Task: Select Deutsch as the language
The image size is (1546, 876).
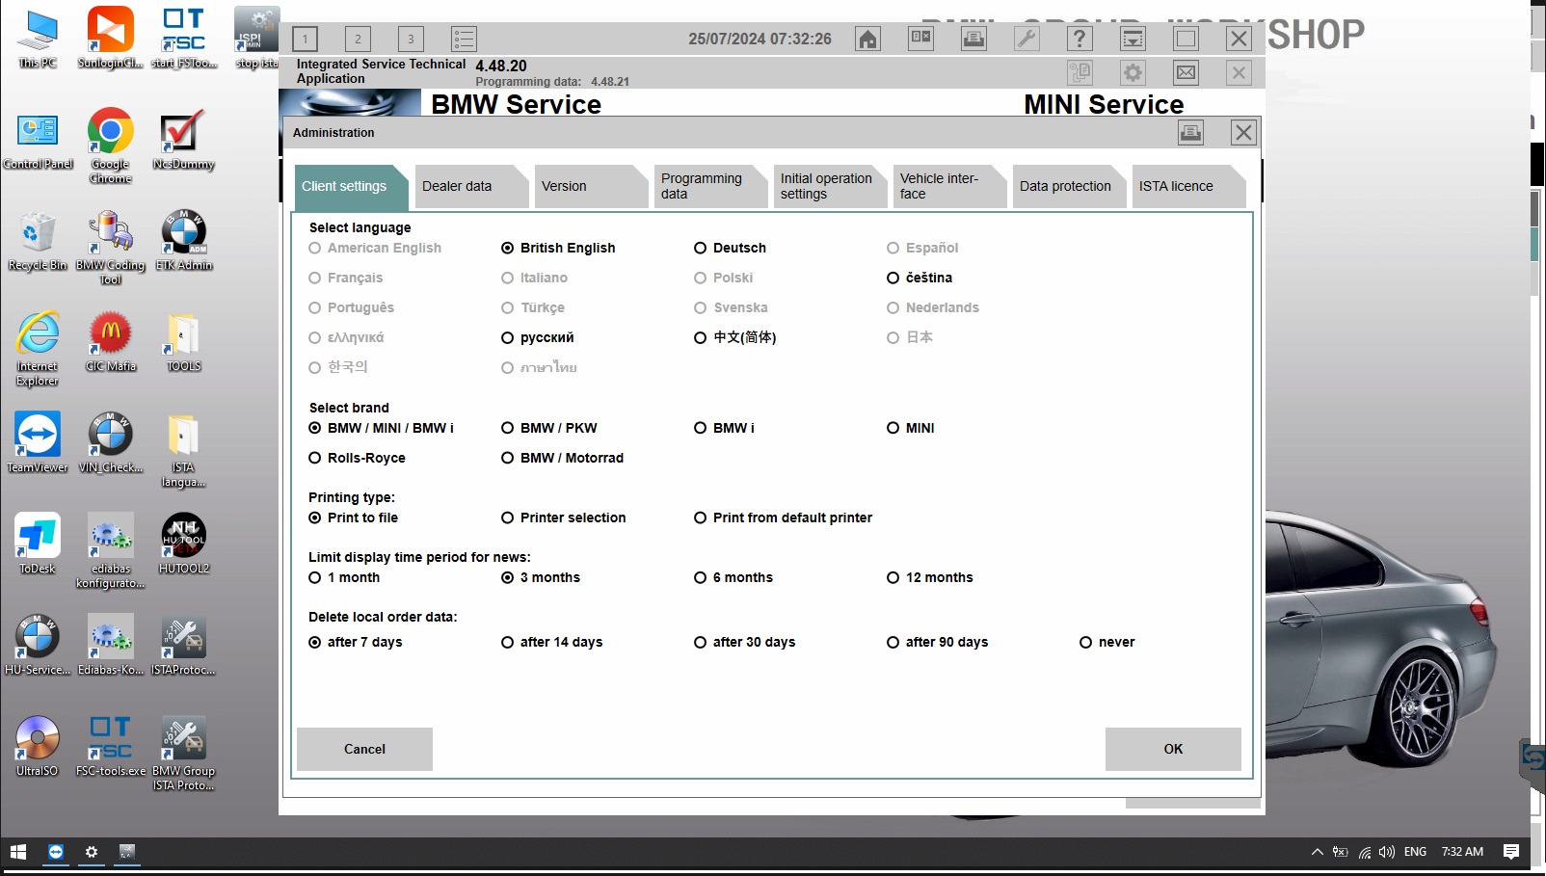Action: (x=701, y=248)
